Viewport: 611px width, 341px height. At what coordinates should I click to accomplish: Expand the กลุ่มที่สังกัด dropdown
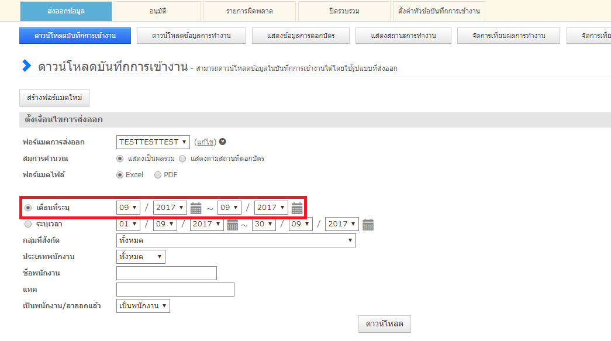pyautogui.click(x=236, y=240)
